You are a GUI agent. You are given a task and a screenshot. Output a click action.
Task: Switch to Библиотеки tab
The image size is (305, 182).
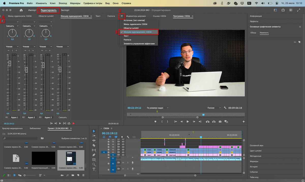(x=35, y=128)
